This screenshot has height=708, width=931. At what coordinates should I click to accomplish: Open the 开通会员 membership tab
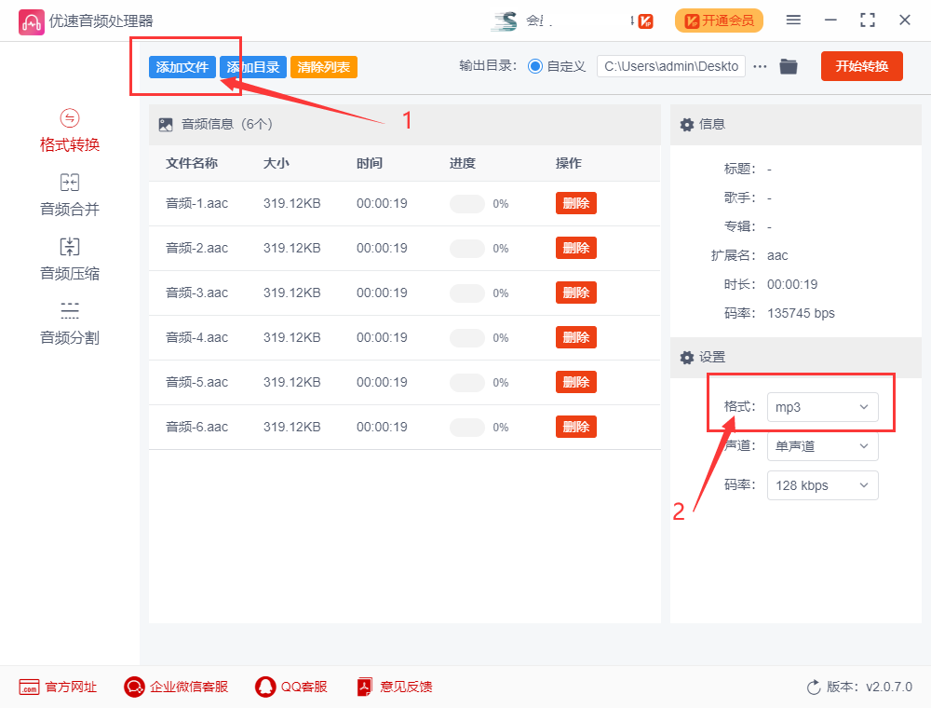[719, 20]
